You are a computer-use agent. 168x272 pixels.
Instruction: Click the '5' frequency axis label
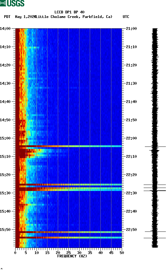tap(26, 253)
